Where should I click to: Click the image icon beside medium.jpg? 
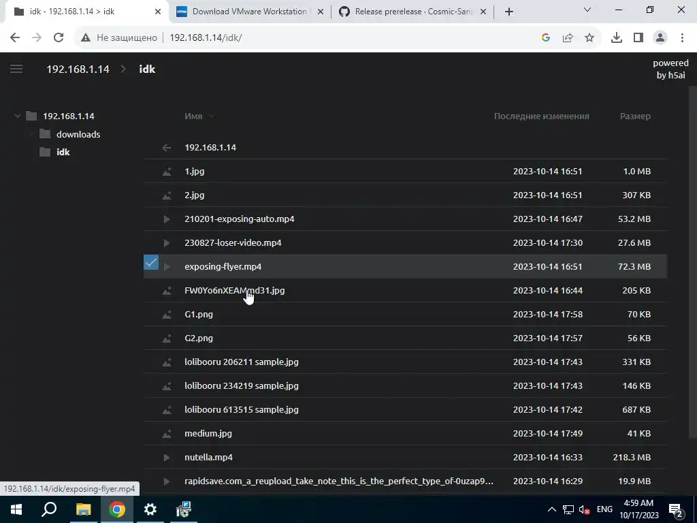pos(167,434)
